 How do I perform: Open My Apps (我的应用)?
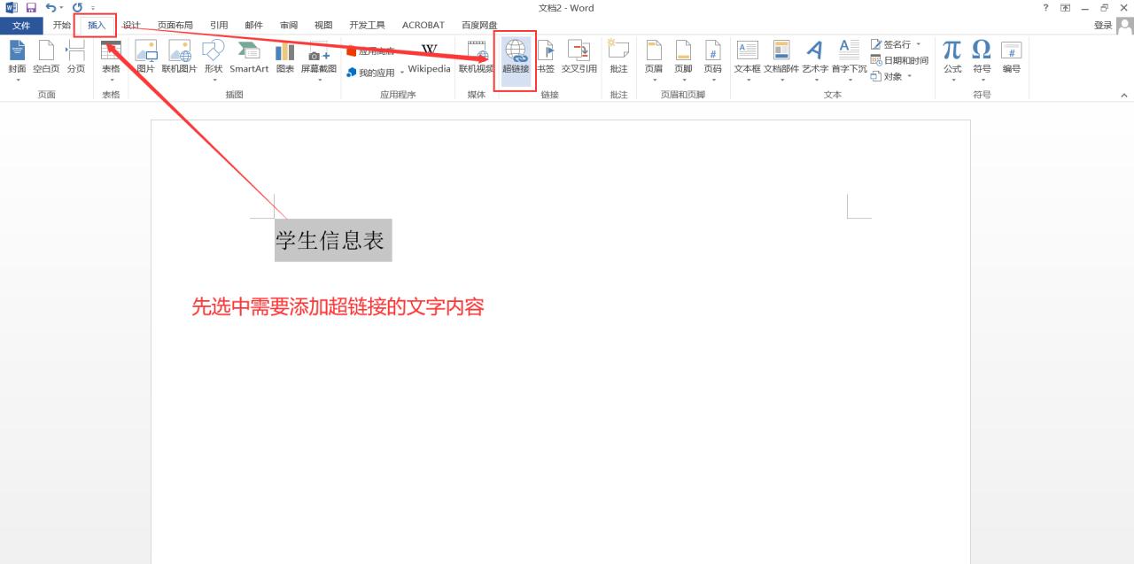click(376, 73)
